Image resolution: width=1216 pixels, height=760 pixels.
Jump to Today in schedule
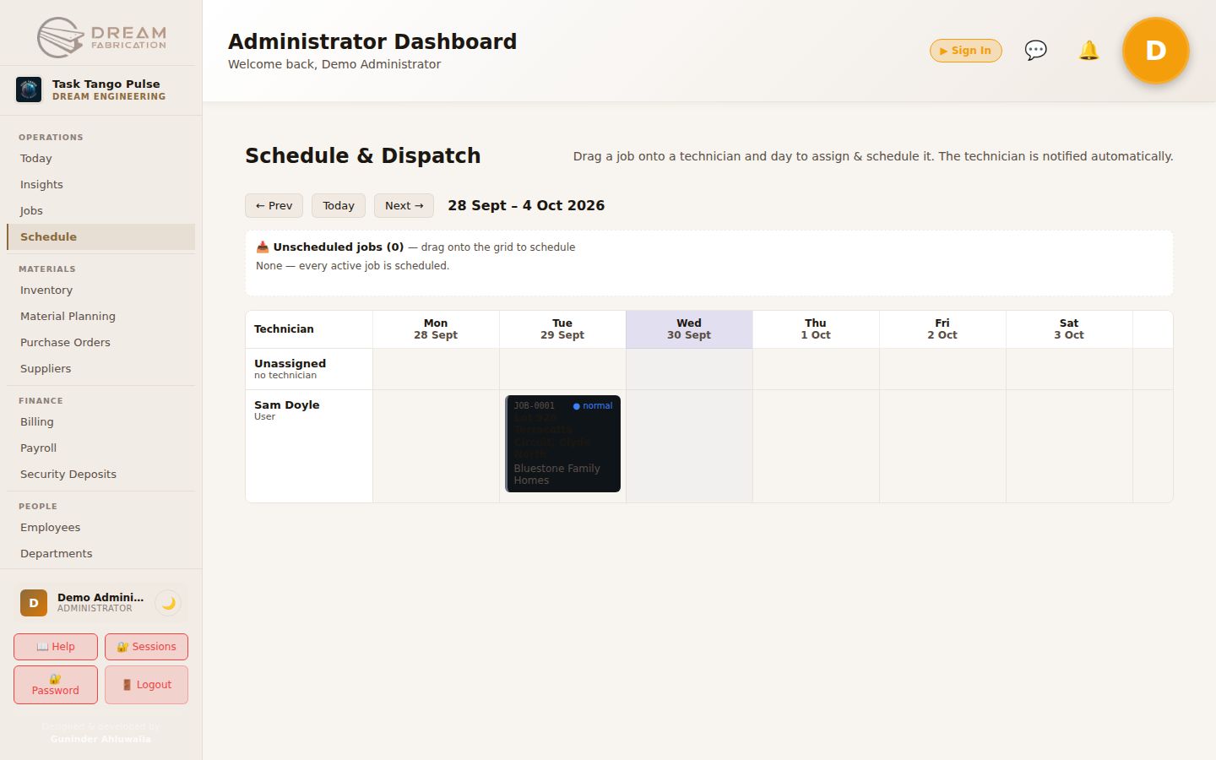click(x=338, y=205)
